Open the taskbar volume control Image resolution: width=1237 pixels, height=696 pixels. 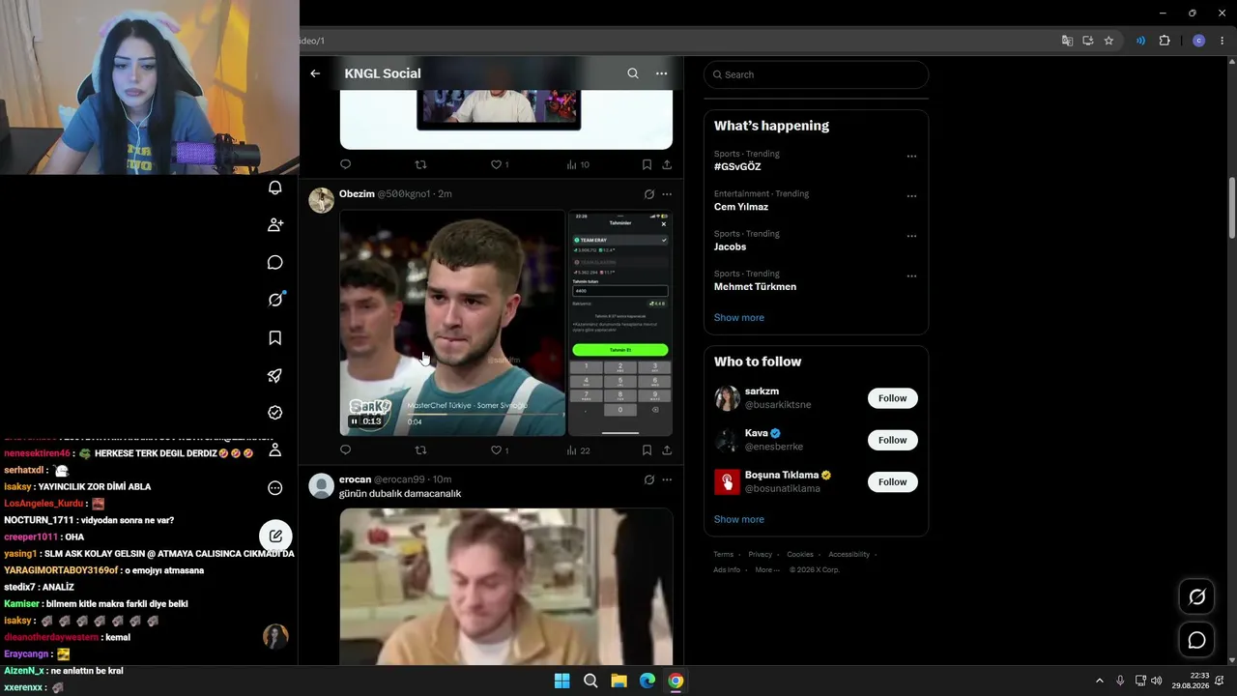[1157, 681]
